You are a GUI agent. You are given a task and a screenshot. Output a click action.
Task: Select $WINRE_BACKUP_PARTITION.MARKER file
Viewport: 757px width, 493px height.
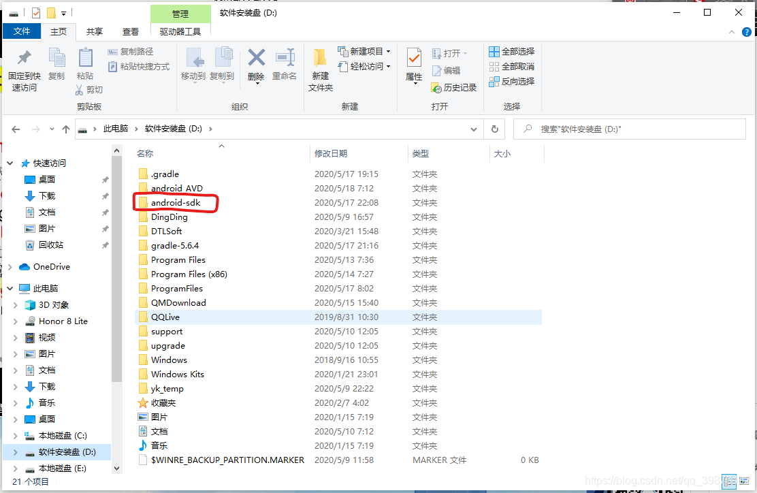[x=227, y=460]
